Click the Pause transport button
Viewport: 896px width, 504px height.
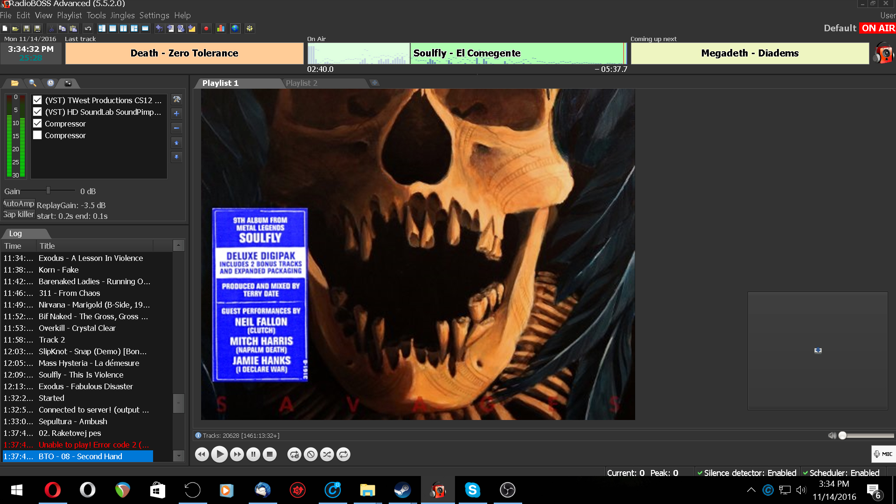(253, 454)
